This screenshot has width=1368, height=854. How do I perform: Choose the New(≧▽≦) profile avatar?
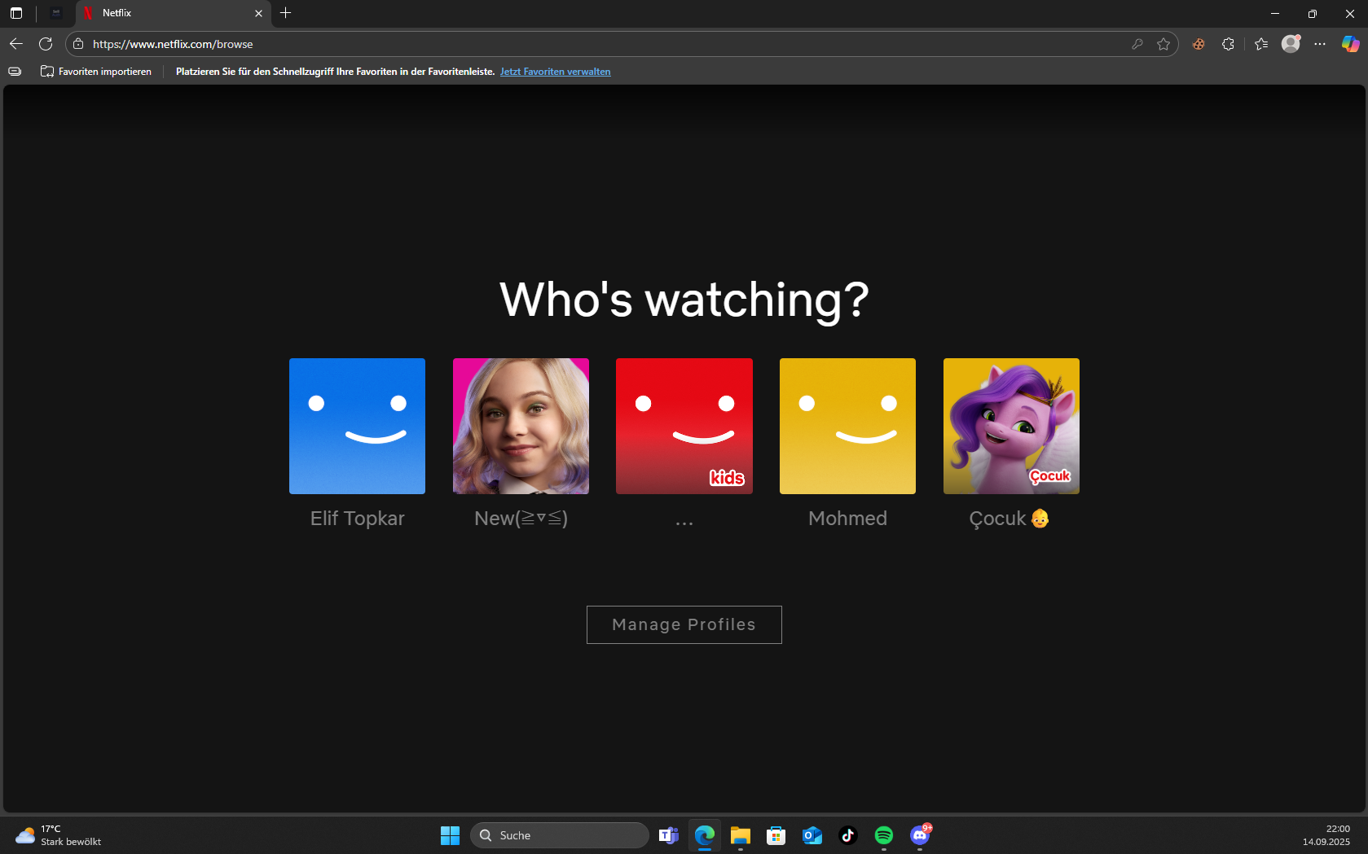pos(521,426)
